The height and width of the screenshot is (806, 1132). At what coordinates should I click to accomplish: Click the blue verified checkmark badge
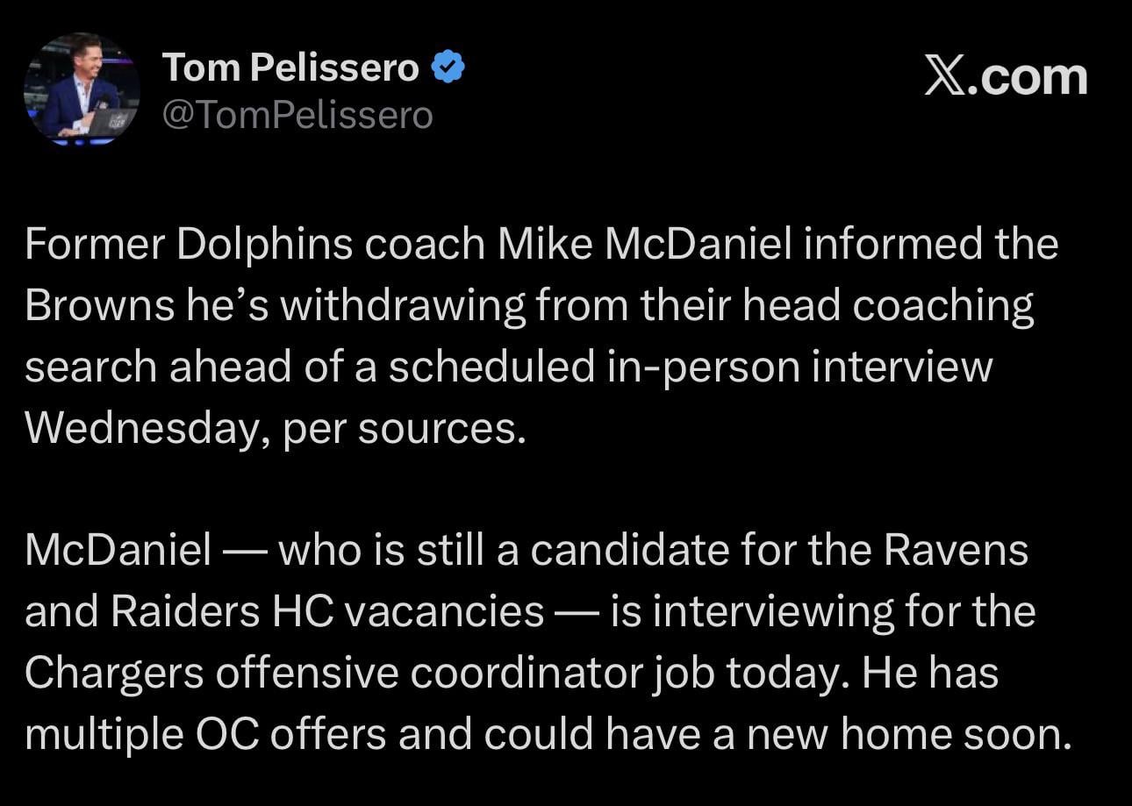[x=448, y=68]
